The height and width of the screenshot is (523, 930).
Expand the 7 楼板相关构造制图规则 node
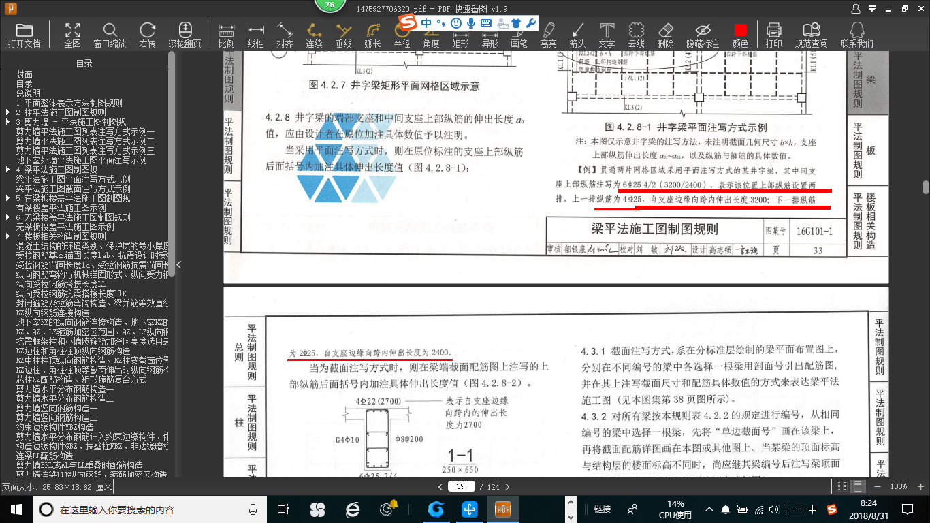click(x=7, y=236)
